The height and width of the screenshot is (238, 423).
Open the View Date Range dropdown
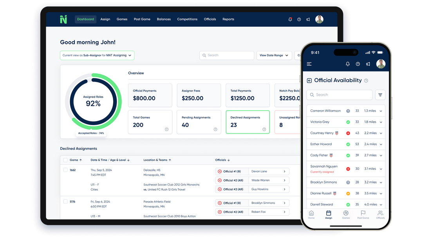pos(274,55)
